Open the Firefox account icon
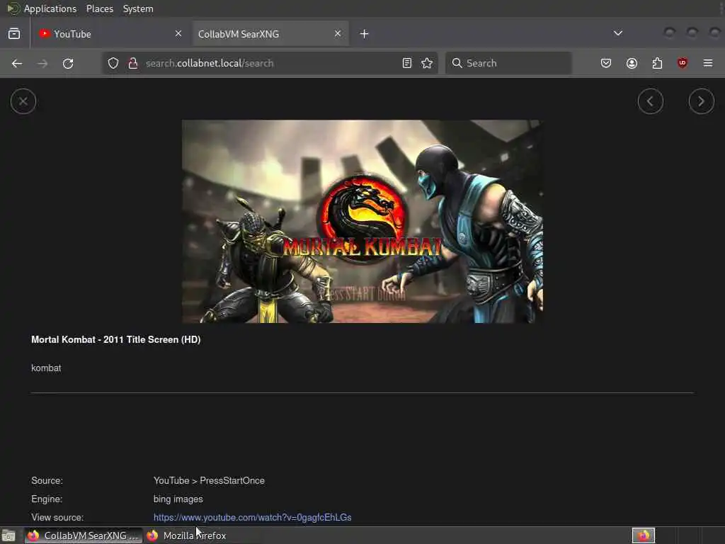Image resolution: width=725 pixels, height=544 pixels. tap(632, 63)
